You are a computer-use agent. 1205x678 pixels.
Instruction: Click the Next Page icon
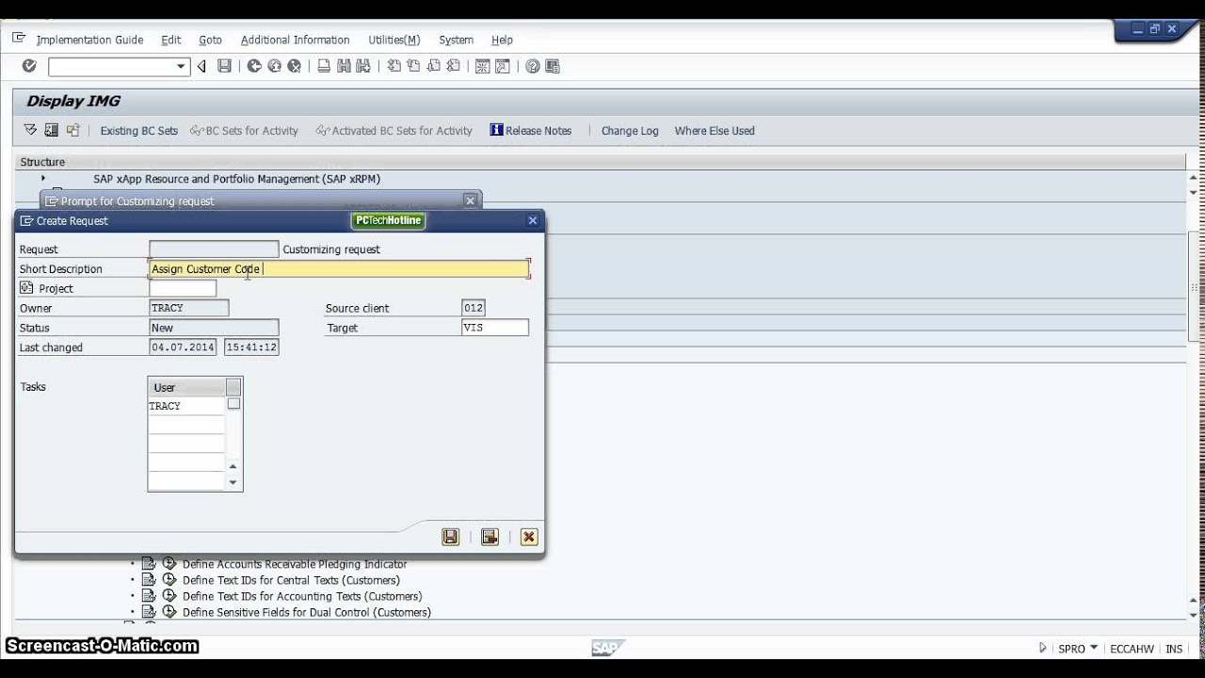[433, 66]
